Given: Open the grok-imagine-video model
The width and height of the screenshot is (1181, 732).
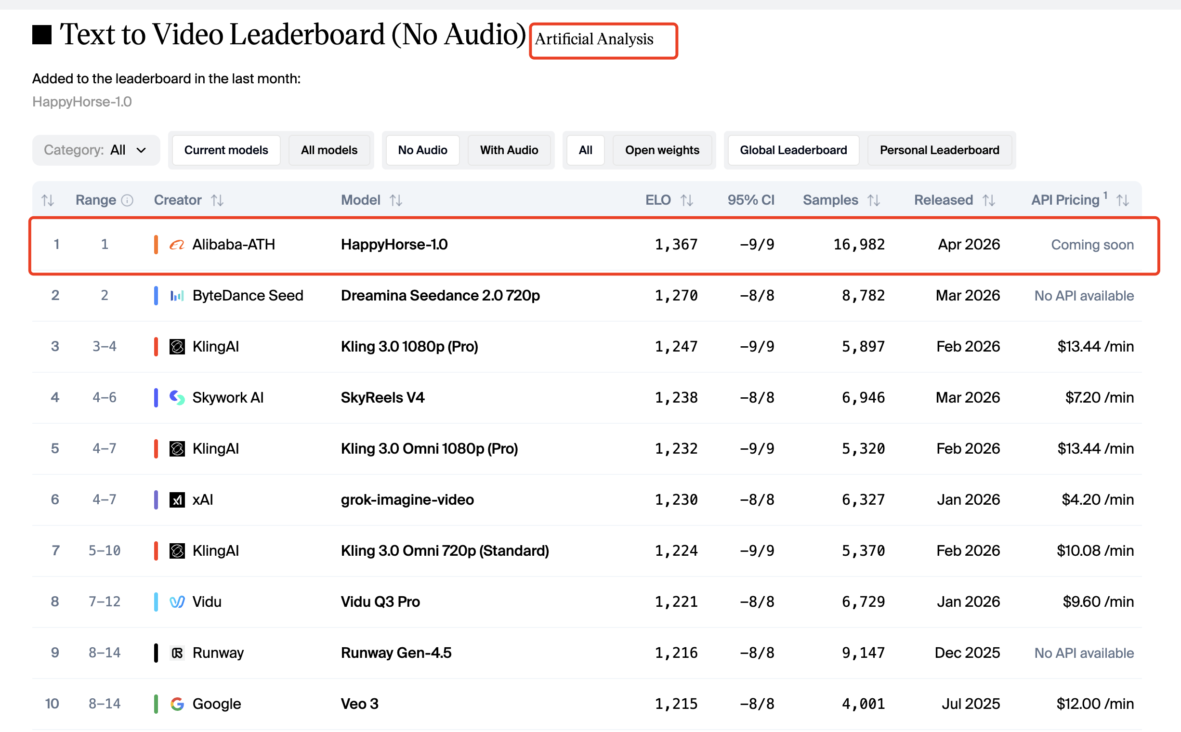Looking at the screenshot, I should (x=407, y=499).
